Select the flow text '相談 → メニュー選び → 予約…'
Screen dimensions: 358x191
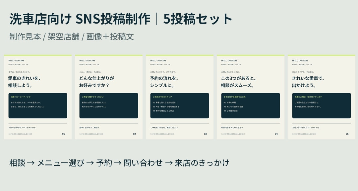click(x=119, y=163)
